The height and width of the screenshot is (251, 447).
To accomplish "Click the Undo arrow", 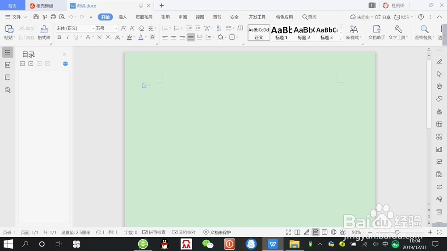I will click(x=71, y=17).
